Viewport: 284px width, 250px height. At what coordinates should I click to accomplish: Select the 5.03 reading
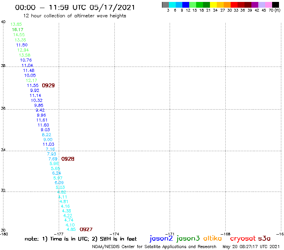pos(60,187)
